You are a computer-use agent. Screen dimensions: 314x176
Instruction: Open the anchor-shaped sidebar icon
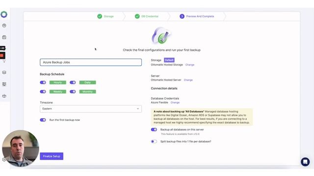4,96
